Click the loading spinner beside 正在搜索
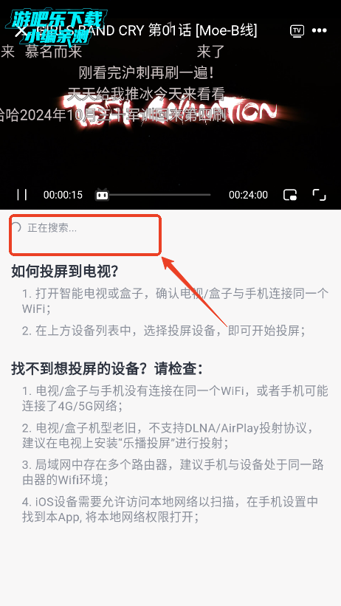The image size is (341, 606). [15, 227]
